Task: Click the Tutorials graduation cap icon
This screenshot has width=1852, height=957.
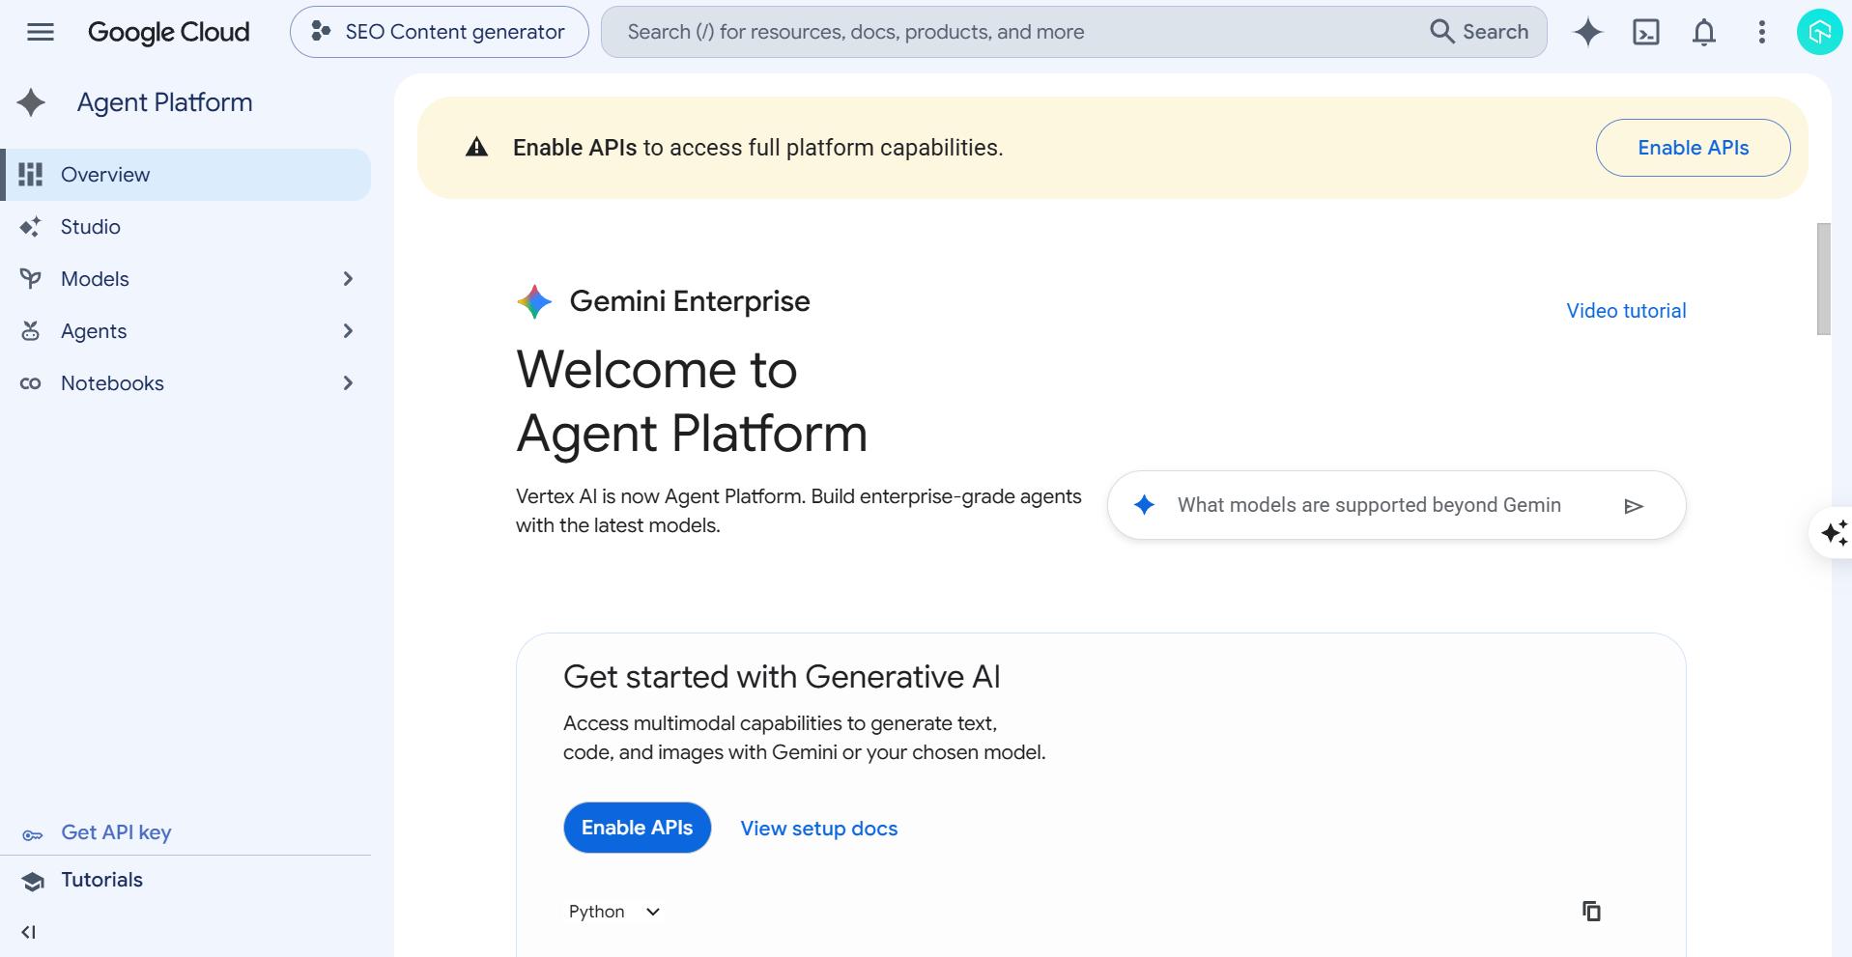Action: coord(33,881)
